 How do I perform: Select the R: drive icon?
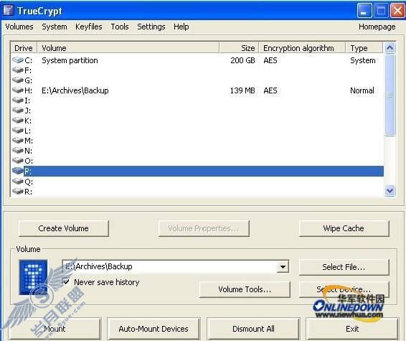click(18, 192)
